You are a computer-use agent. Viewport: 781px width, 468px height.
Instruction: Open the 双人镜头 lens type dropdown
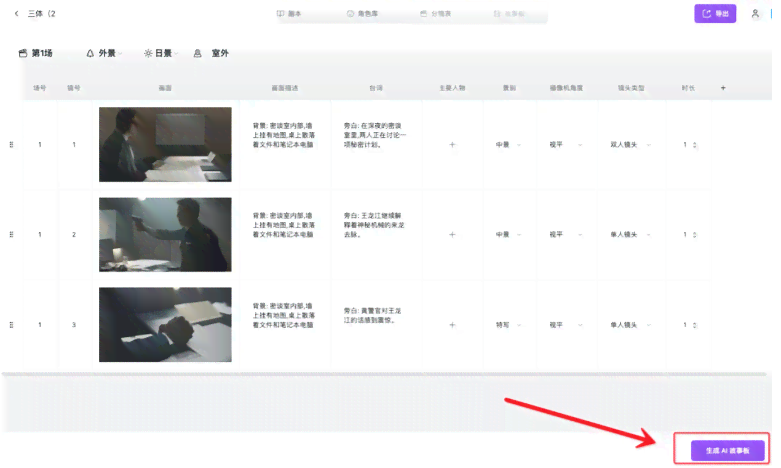point(630,145)
